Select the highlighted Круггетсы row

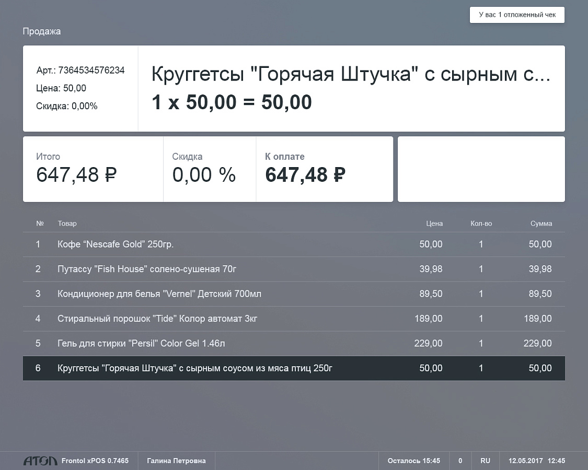pos(294,368)
